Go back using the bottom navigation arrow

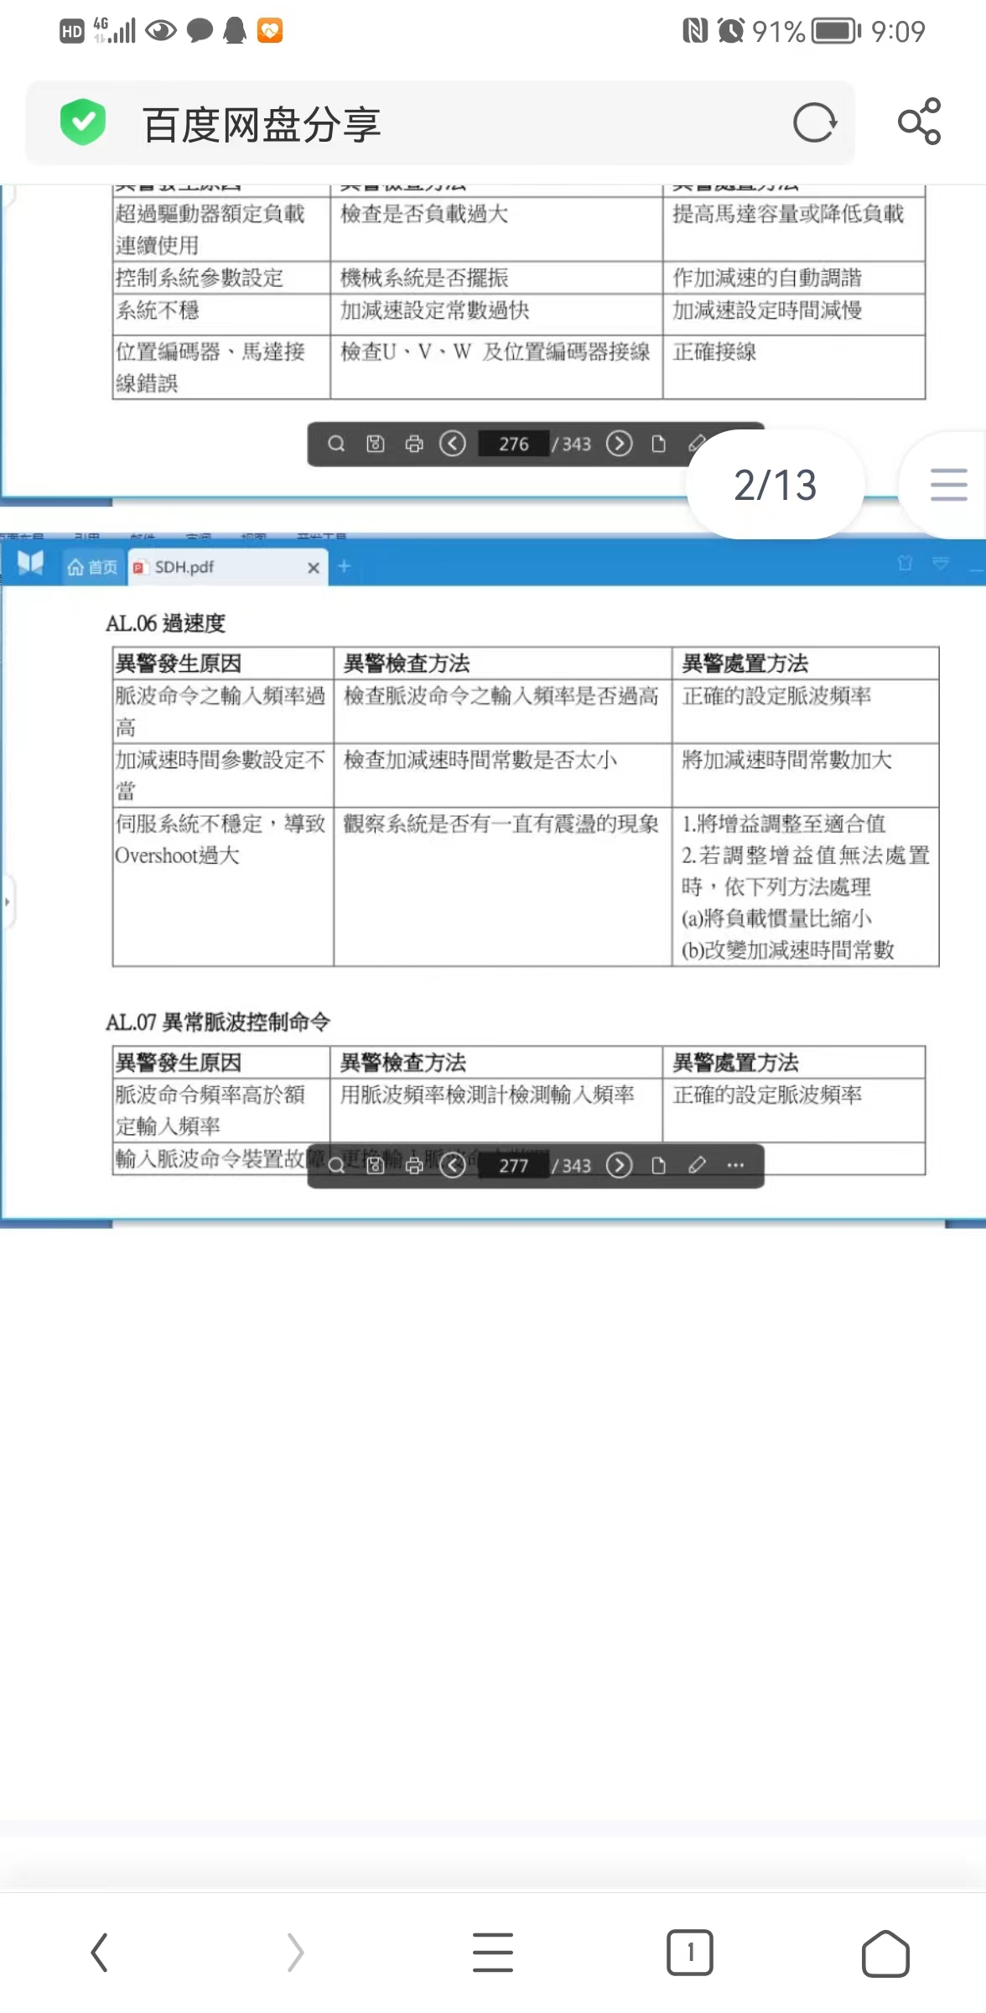click(100, 1953)
